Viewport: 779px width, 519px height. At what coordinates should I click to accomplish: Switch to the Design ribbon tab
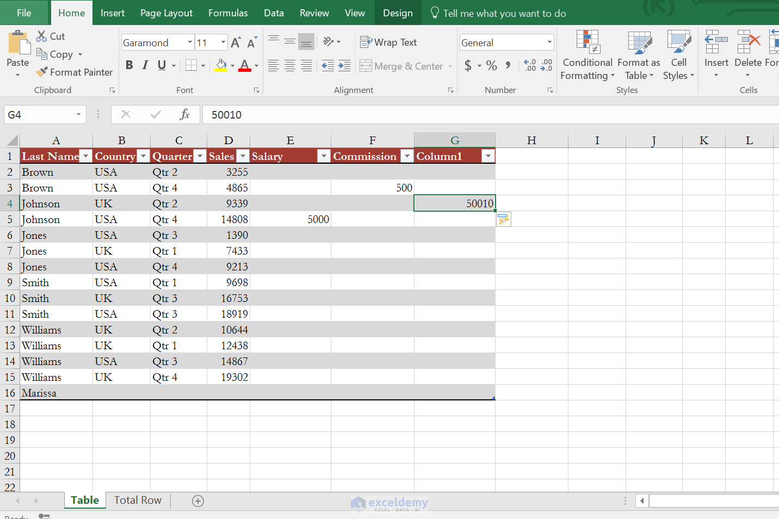coord(398,13)
